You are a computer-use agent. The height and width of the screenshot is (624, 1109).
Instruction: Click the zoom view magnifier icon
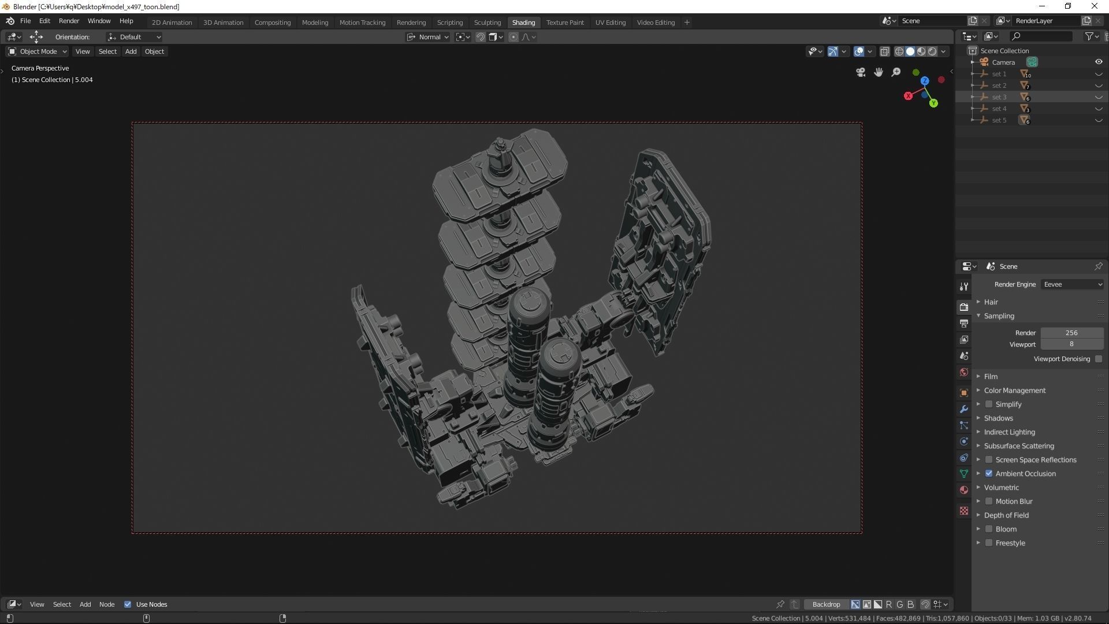click(896, 72)
